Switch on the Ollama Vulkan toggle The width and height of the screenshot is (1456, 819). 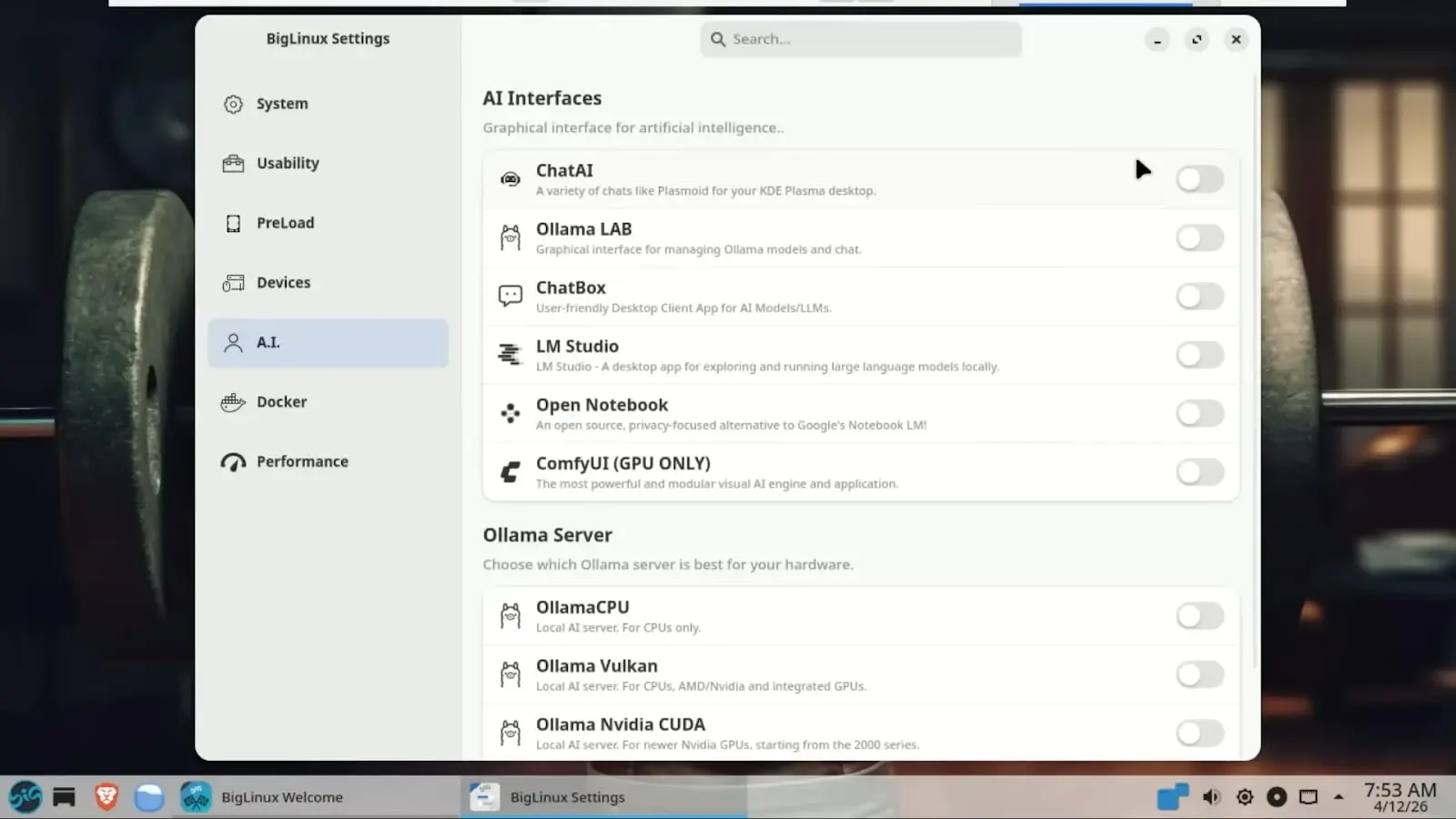[x=1199, y=675]
